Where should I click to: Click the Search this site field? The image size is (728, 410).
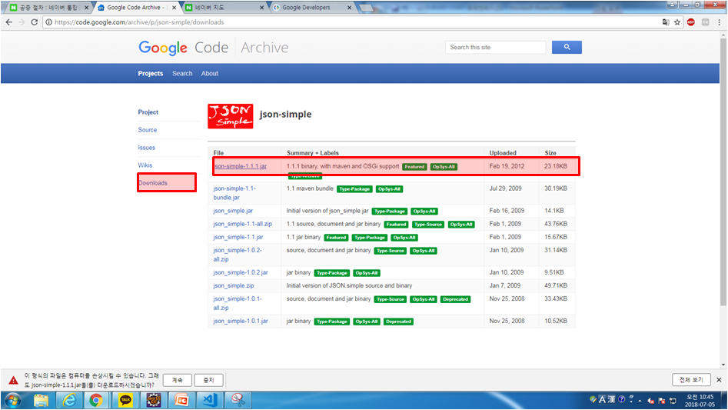(495, 47)
